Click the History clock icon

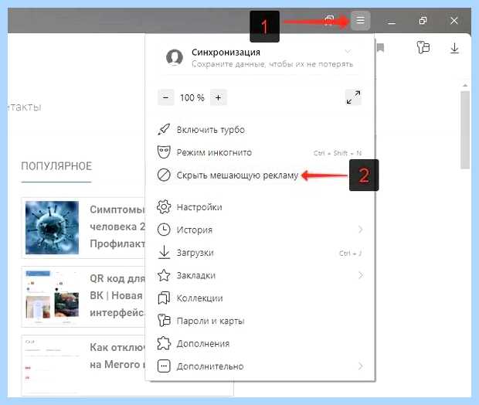164,230
